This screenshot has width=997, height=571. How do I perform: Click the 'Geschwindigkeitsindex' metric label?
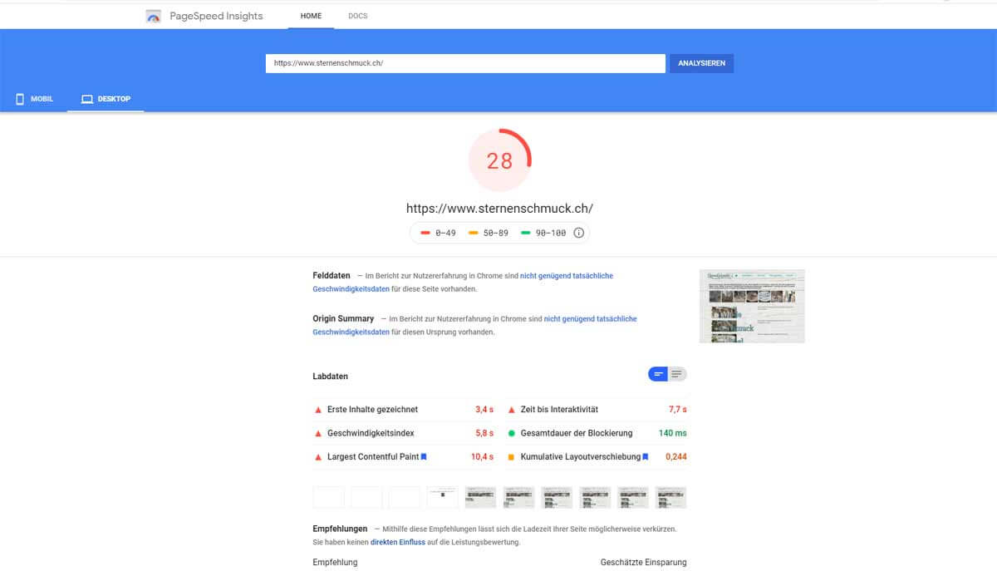pyautogui.click(x=371, y=433)
